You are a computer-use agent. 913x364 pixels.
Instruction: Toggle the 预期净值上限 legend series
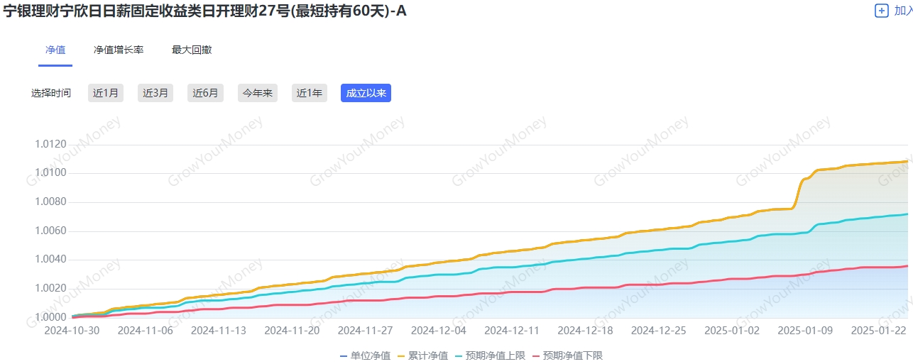tap(490, 355)
